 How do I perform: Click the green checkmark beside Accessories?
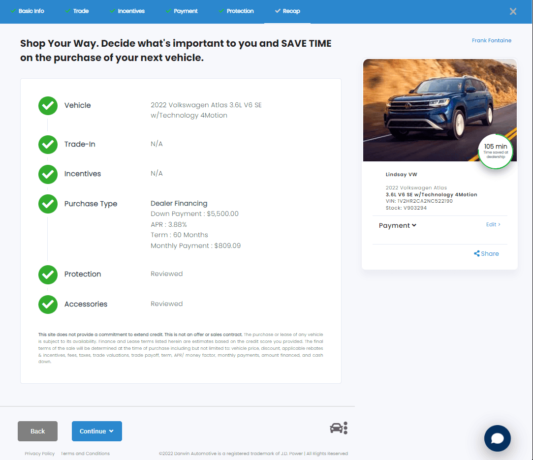point(48,305)
